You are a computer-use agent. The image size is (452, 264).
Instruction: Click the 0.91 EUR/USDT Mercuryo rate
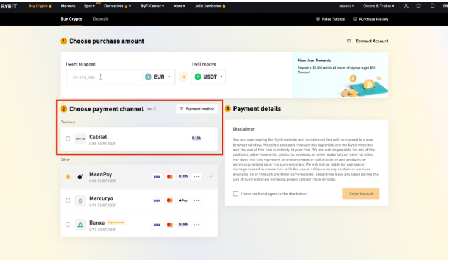[102, 205]
